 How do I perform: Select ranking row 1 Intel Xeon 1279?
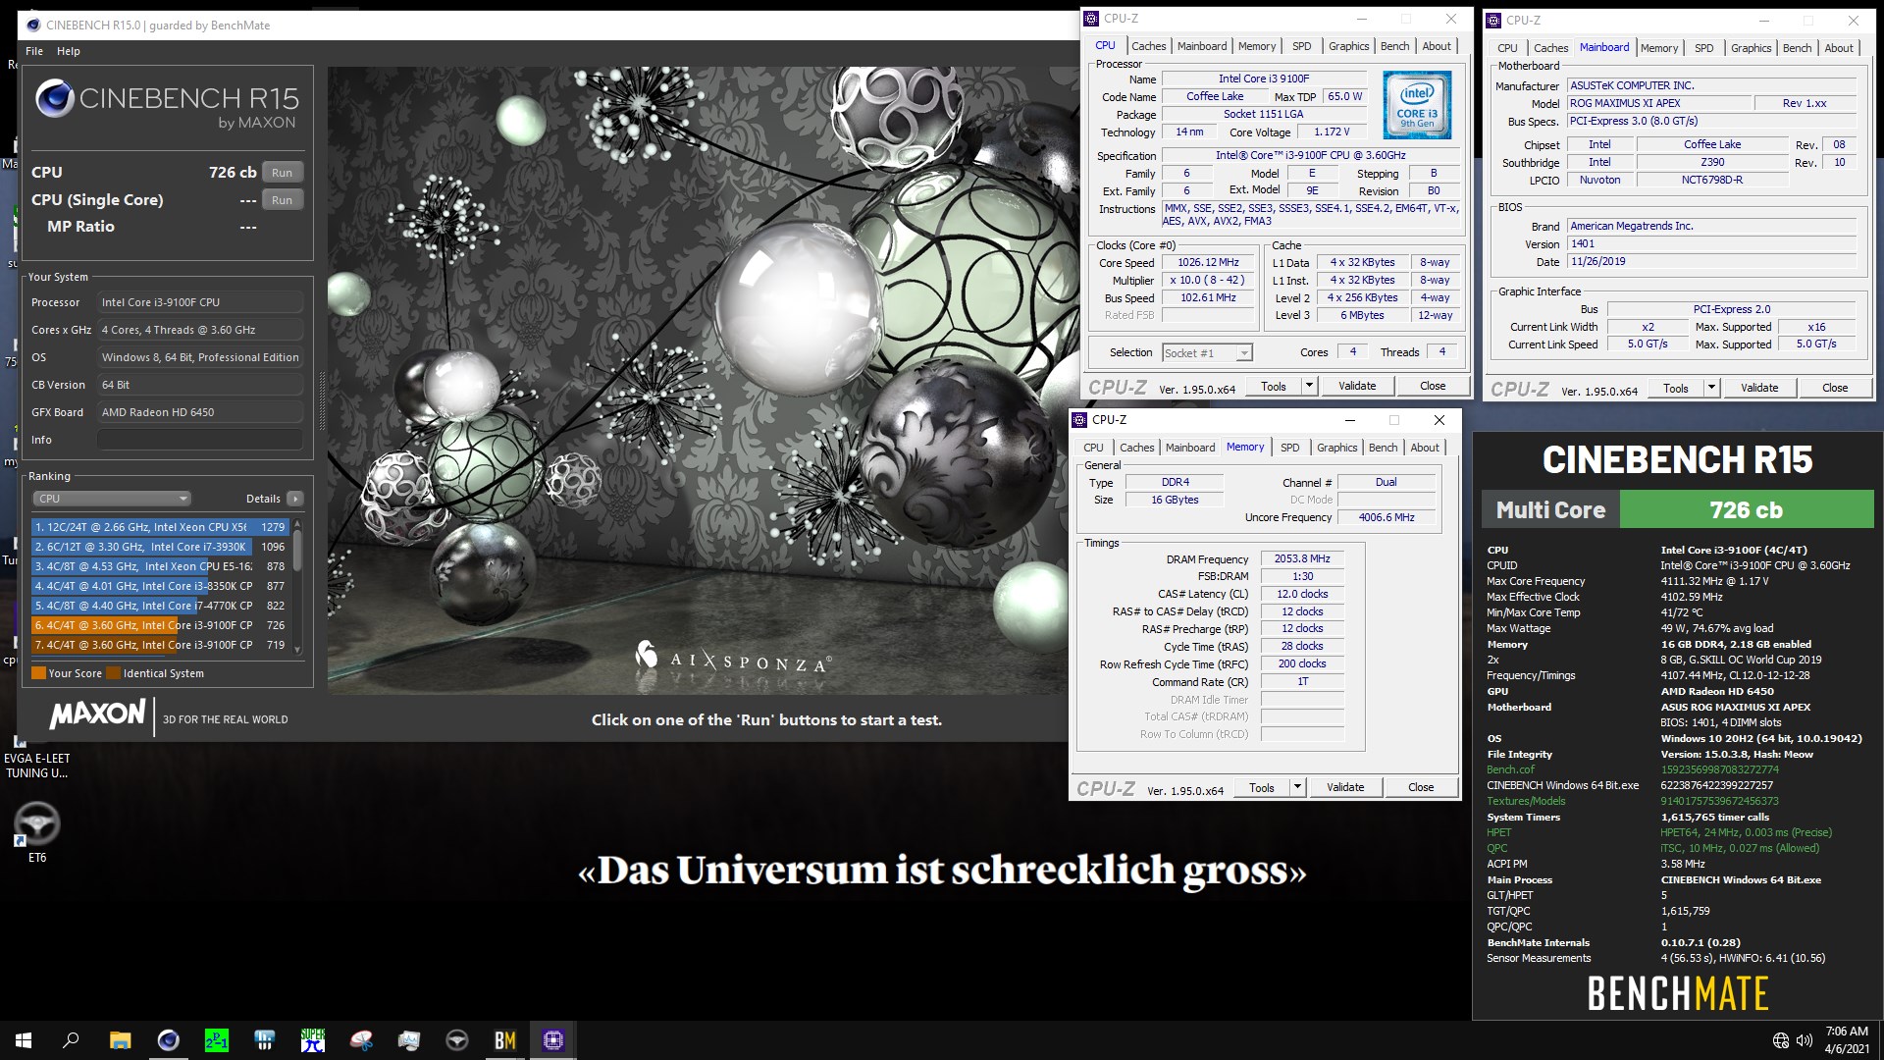coord(160,527)
